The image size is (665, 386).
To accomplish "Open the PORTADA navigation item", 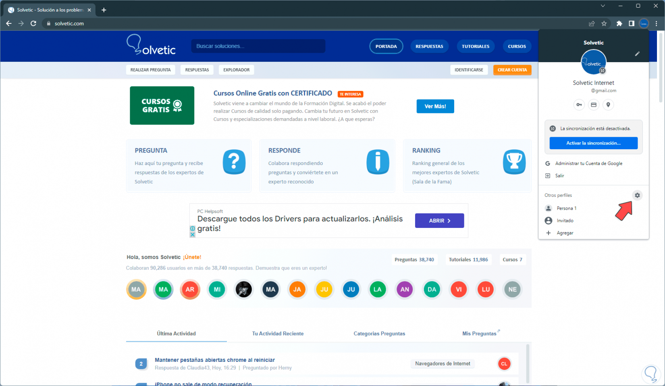I will coord(386,46).
